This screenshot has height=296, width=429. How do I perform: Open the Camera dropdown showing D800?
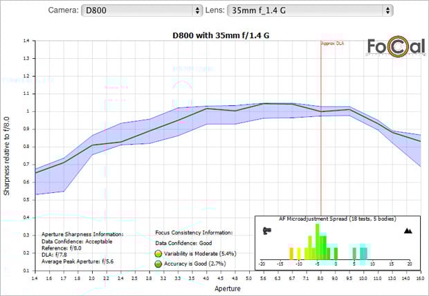tap(142, 10)
